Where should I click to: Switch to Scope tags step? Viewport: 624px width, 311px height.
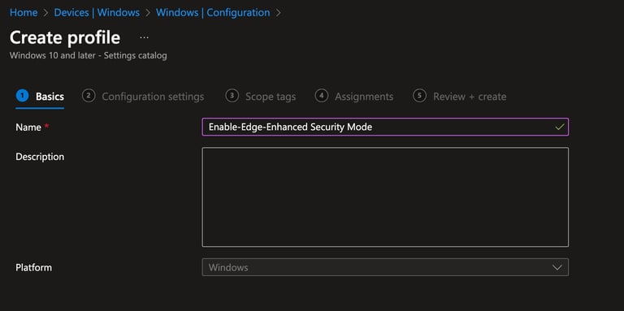[260, 97]
